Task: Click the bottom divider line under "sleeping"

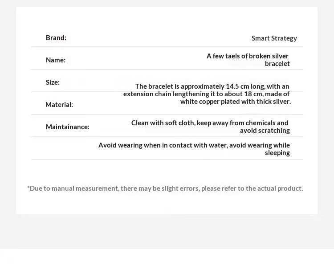Action: click(x=167, y=160)
